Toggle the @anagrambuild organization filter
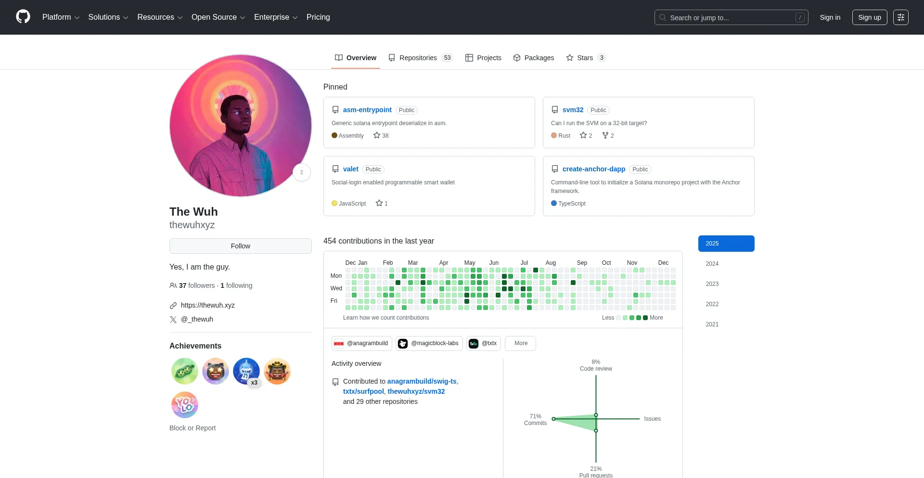924x478 pixels. tap(361, 343)
